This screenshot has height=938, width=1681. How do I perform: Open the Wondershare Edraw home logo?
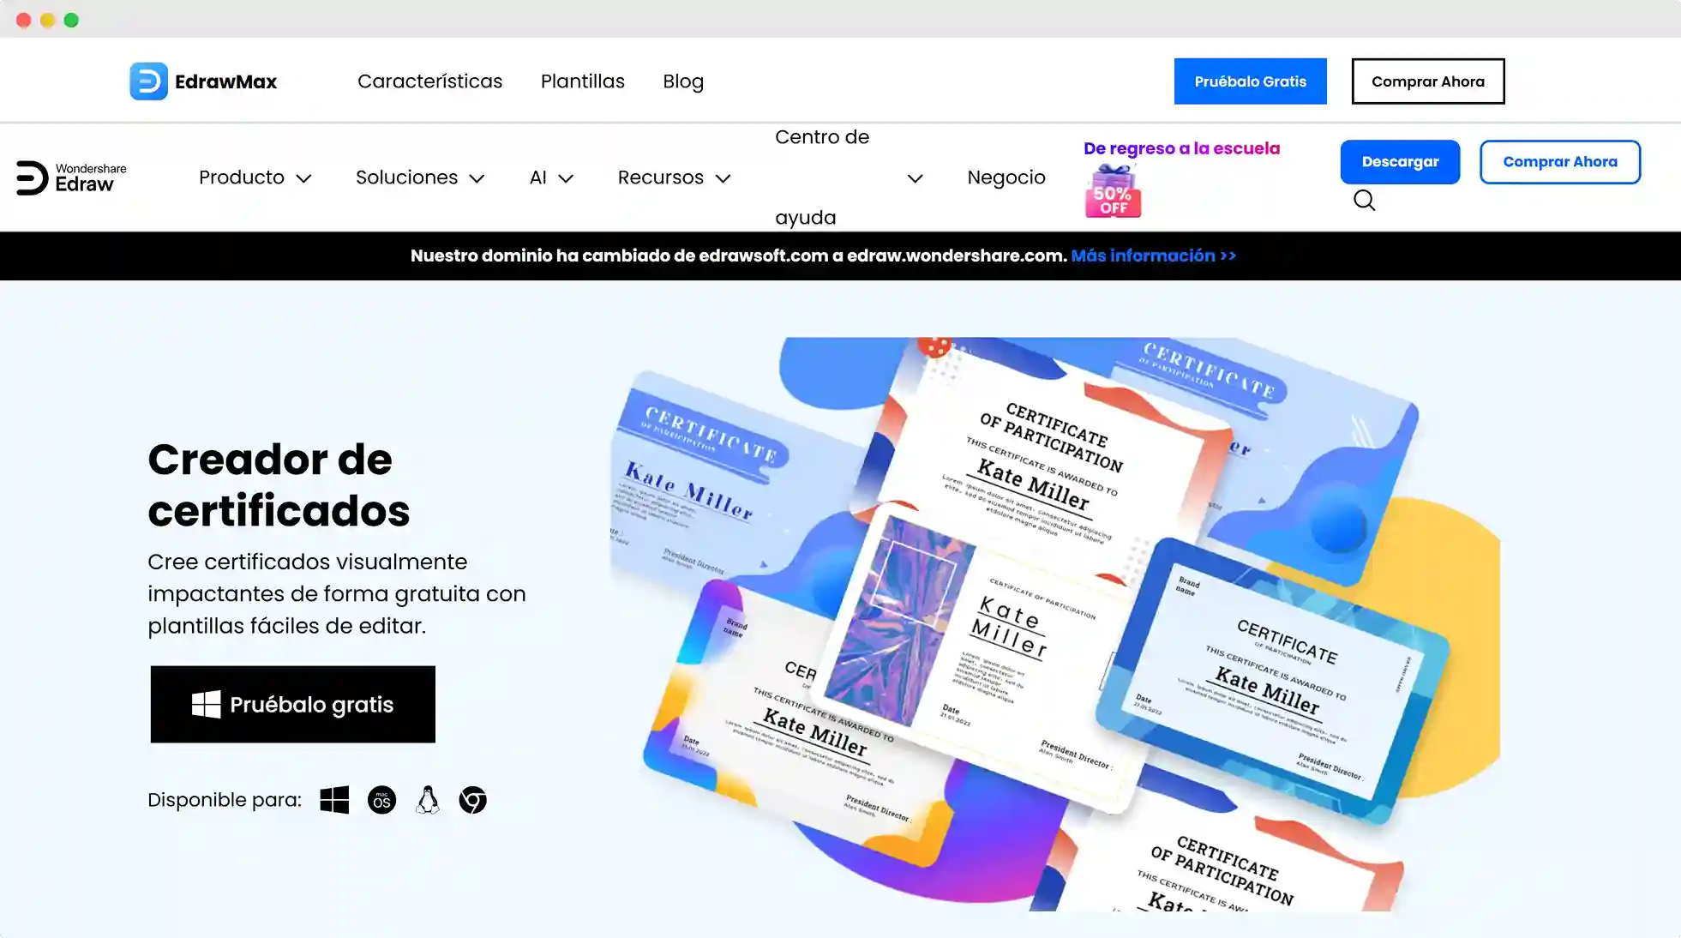(x=71, y=177)
